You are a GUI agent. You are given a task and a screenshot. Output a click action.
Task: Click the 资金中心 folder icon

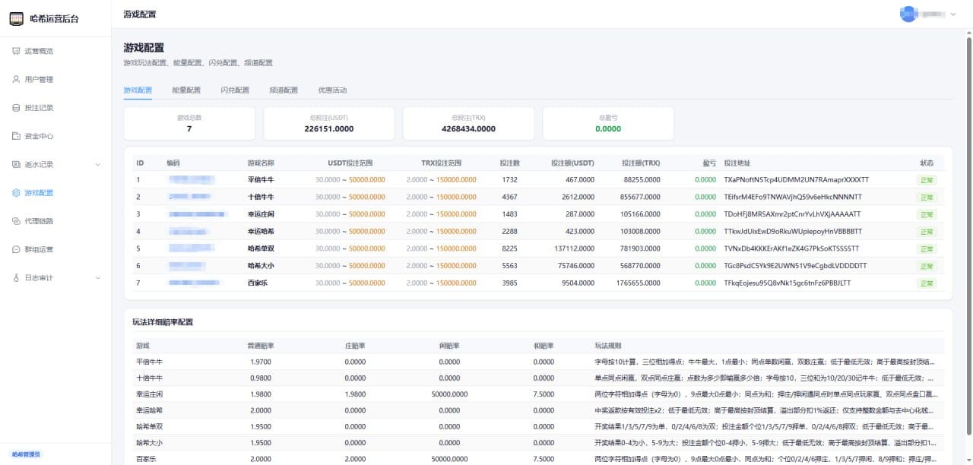pos(17,136)
